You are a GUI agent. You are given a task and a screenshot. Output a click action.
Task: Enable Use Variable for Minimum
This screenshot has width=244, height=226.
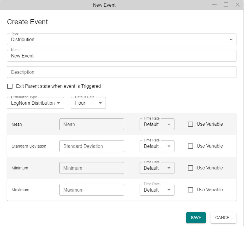click(x=190, y=168)
